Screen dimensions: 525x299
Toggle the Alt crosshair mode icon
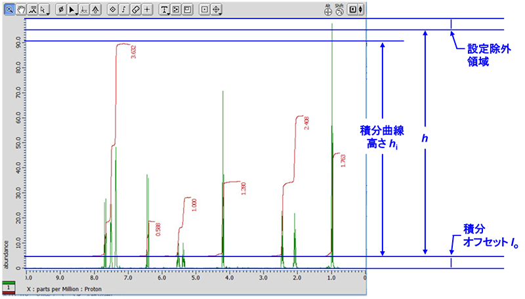point(328,9)
